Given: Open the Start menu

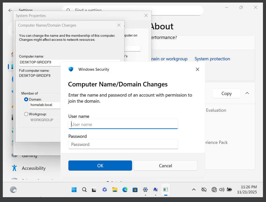Looking at the screenshot, I should coord(74,189).
